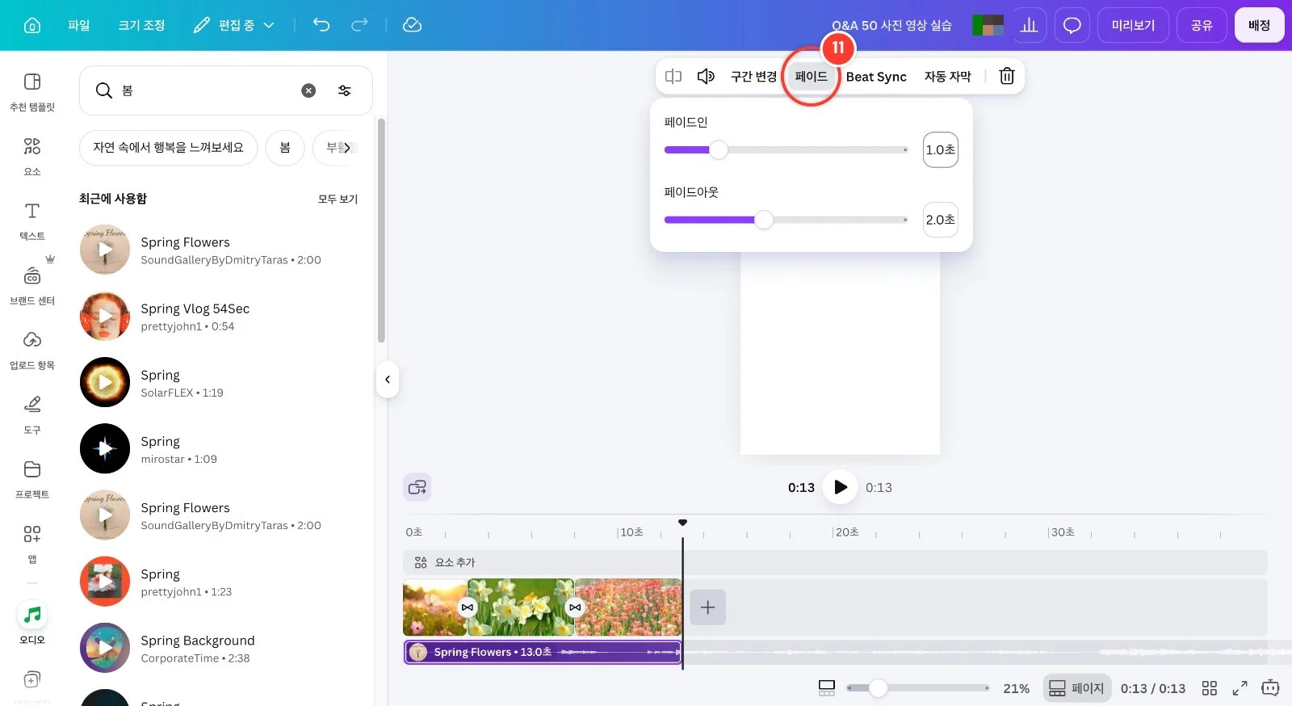Play Spring by prettyjohn1 1:23 preview

click(105, 582)
